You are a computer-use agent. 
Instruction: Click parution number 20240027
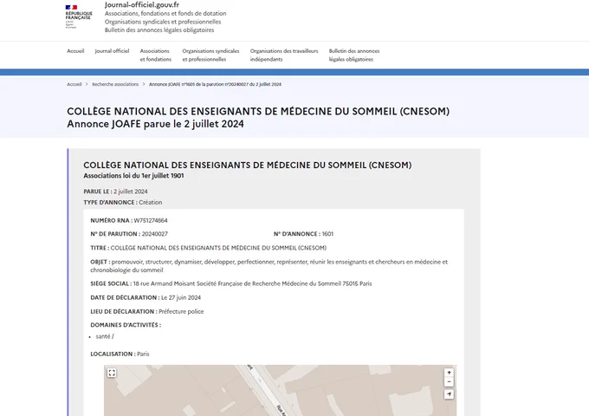tap(155, 234)
